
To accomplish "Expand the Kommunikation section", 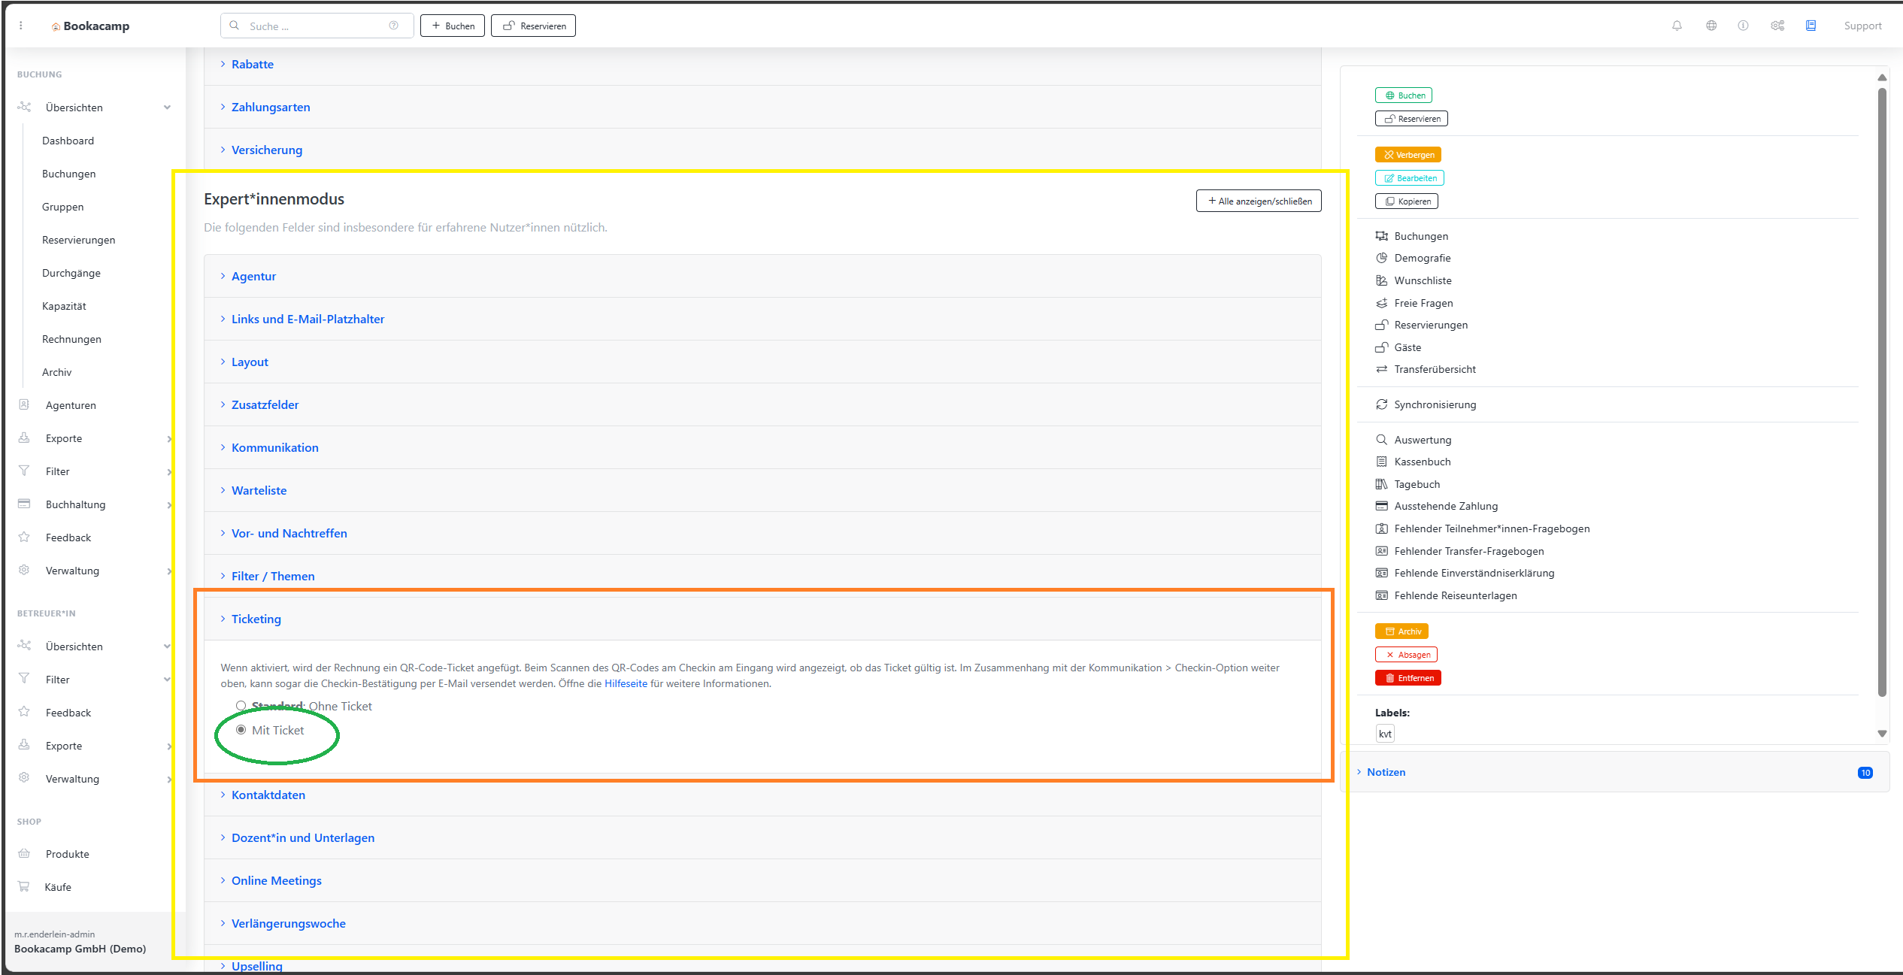I will [274, 447].
